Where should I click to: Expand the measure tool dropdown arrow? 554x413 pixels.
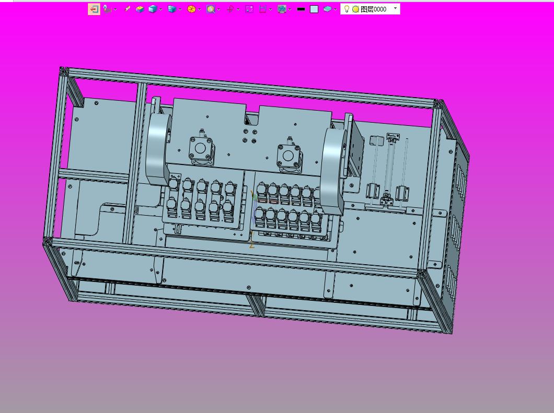coord(270,9)
